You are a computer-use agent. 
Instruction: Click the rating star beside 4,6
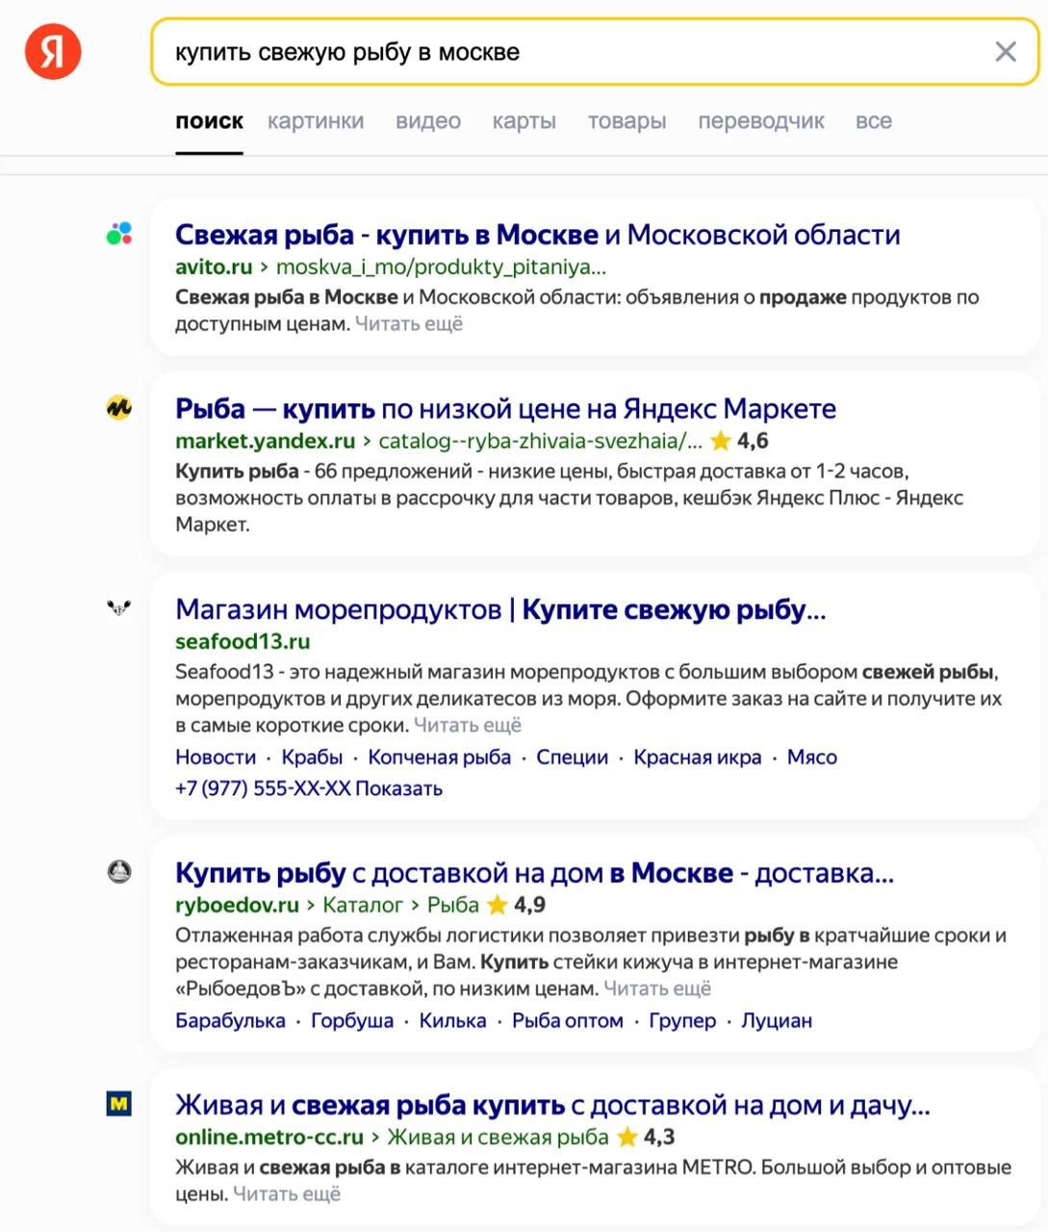[x=721, y=442]
